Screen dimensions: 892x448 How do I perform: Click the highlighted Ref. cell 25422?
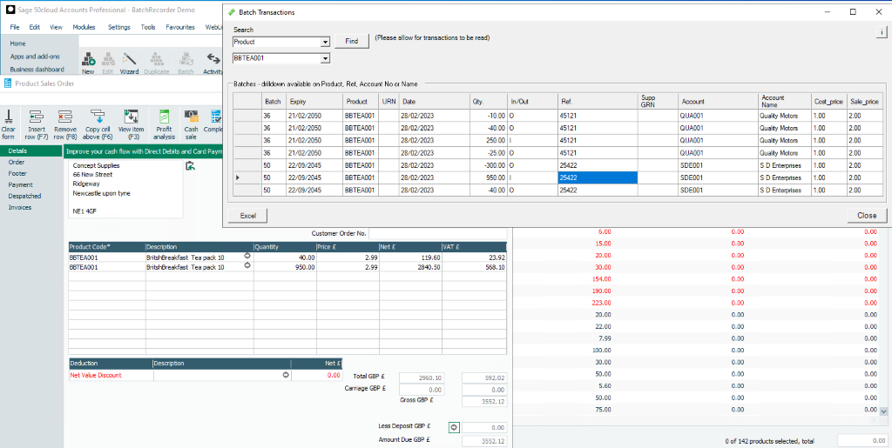tap(598, 177)
